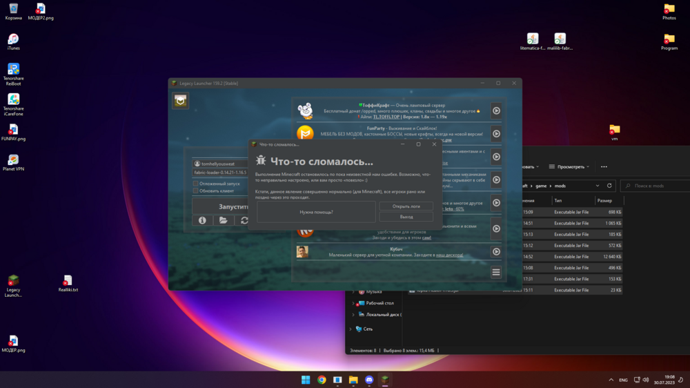Expand the "Рабочий стол" tree node
Screen dimensions: 690x388
click(x=353, y=303)
